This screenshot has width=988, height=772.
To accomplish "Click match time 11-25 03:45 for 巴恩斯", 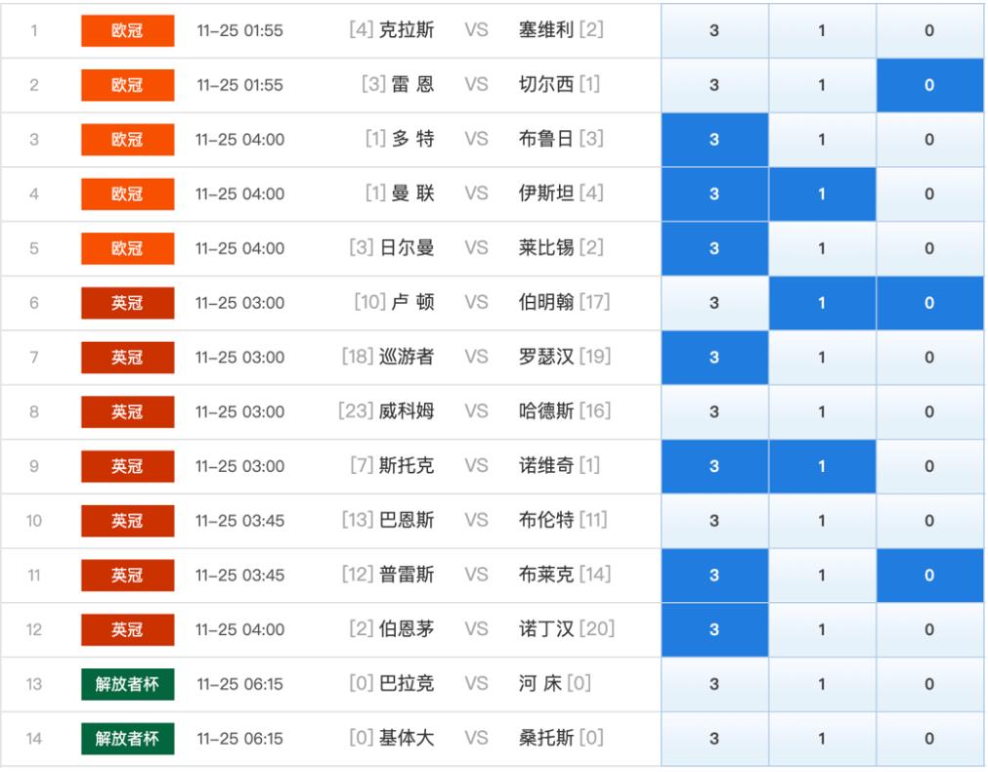I will (240, 521).
